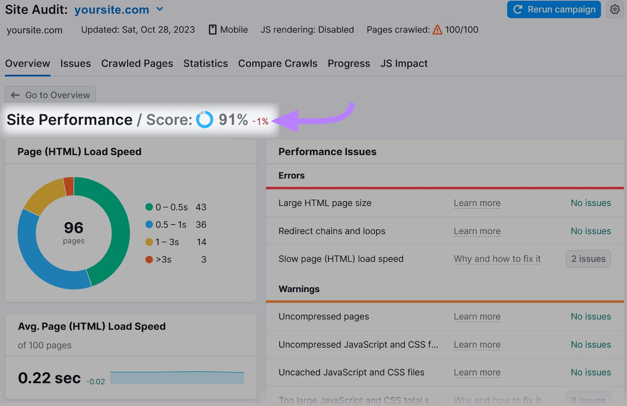Screen dimensions: 627x406
Task: Click the green 0–0.5s legend dot
Action: click(149, 207)
